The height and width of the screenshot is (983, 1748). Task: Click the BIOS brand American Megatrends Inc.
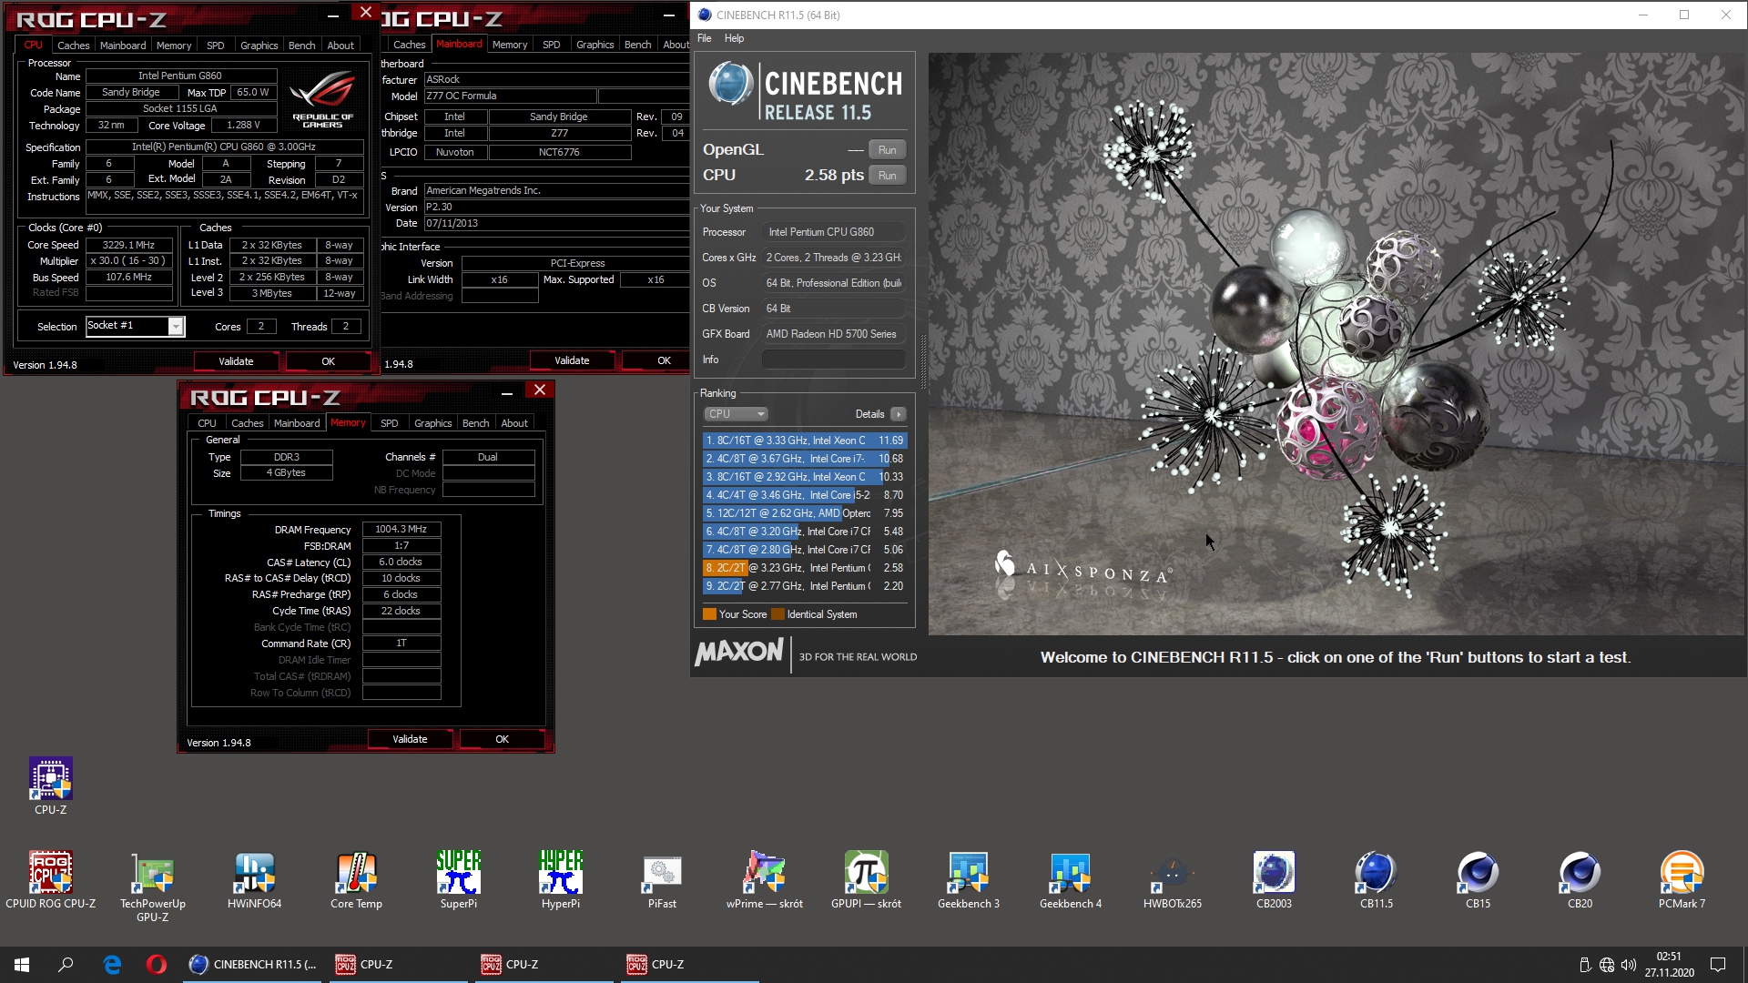[x=555, y=190]
